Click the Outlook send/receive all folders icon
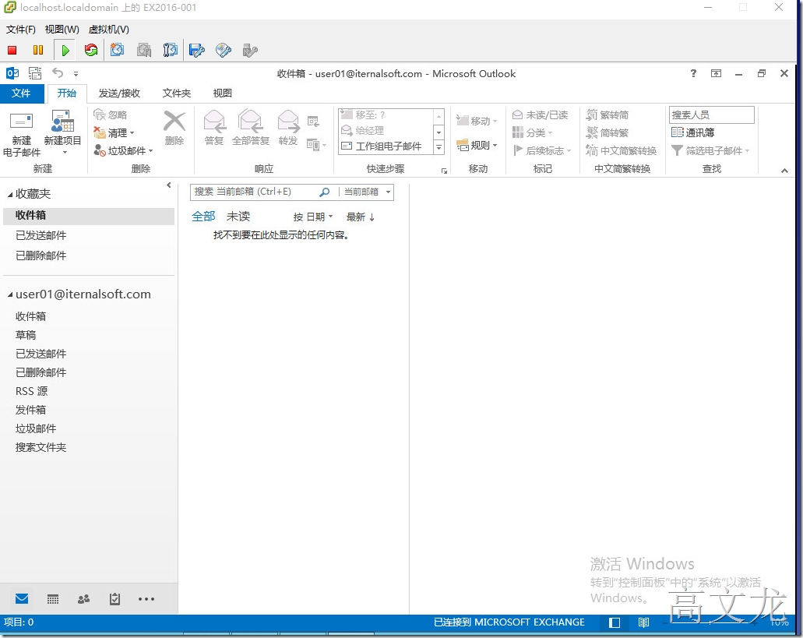 pyautogui.click(x=35, y=73)
